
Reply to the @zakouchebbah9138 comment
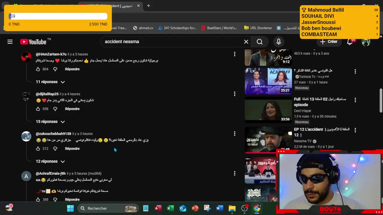tap(72, 148)
